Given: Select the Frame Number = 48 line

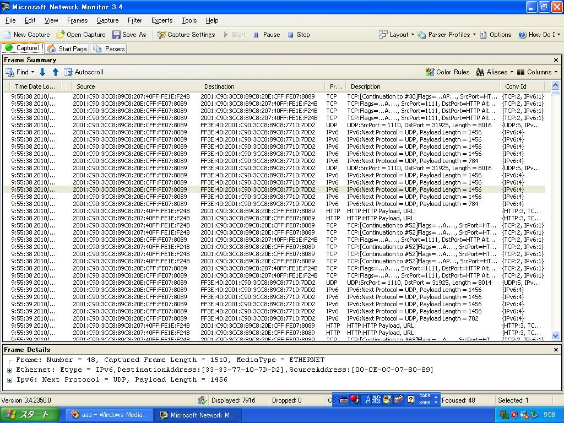Looking at the screenshot, I should [x=170, y=360].
